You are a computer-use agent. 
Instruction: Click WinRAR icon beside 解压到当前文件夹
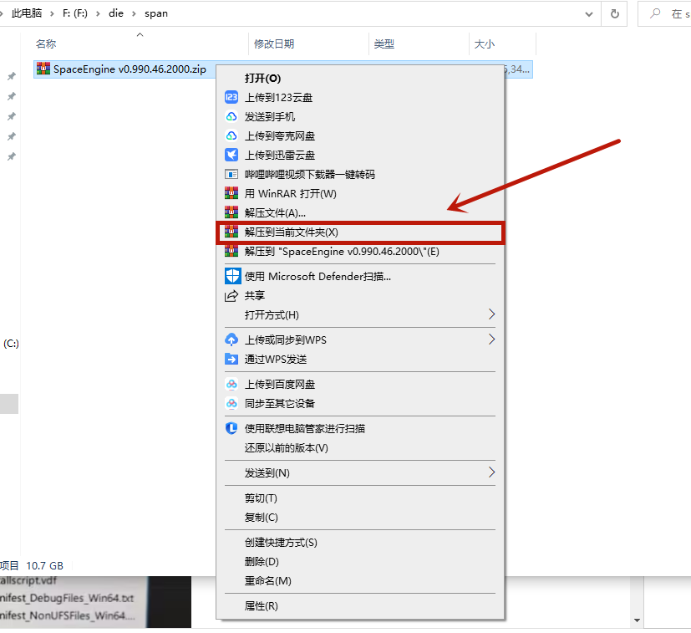point(231,232)
